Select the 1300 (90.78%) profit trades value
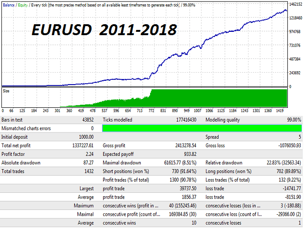304x228 pixels. [183, 180]
